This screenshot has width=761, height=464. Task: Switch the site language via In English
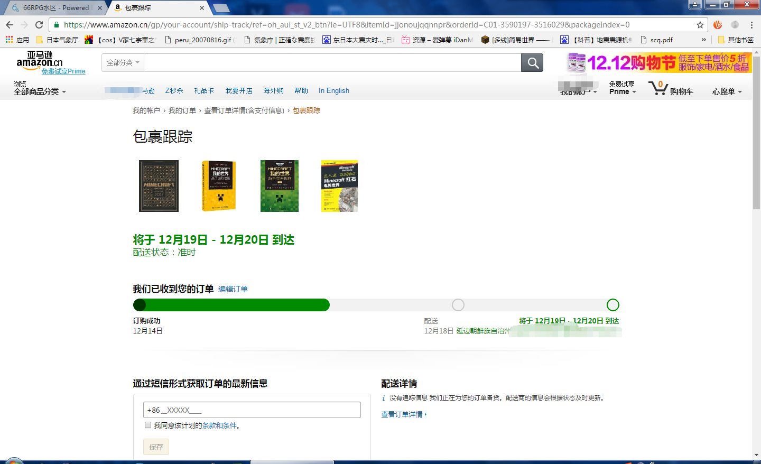[334, 90]
